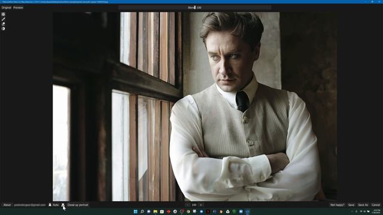
Task: Select the brush tool in left toolbar
Action: (x=3, y=19)
